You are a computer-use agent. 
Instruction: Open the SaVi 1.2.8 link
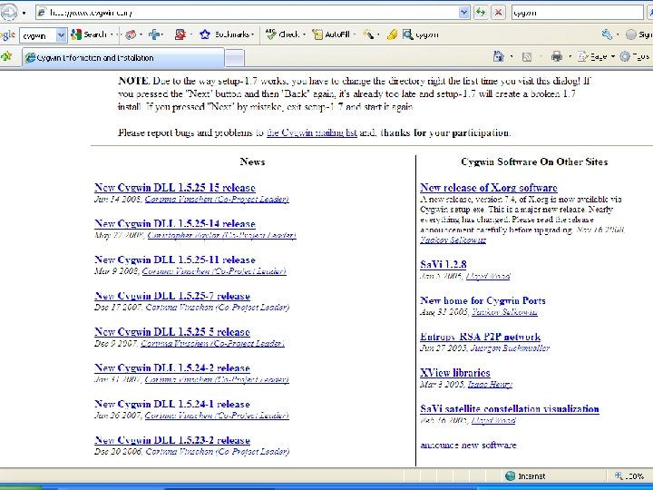[x=443, y=265]
